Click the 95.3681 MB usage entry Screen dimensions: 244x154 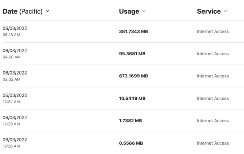pyautogui.click(x=132, y=54)
